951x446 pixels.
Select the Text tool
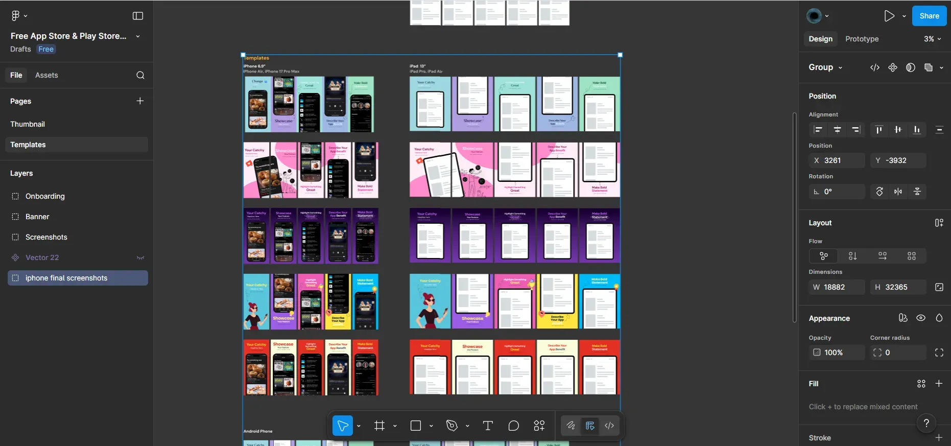[x=488, y=426]
